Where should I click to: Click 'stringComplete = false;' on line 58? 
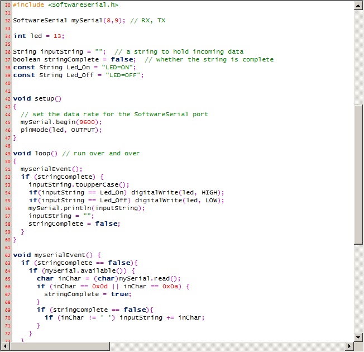[74, 223]
